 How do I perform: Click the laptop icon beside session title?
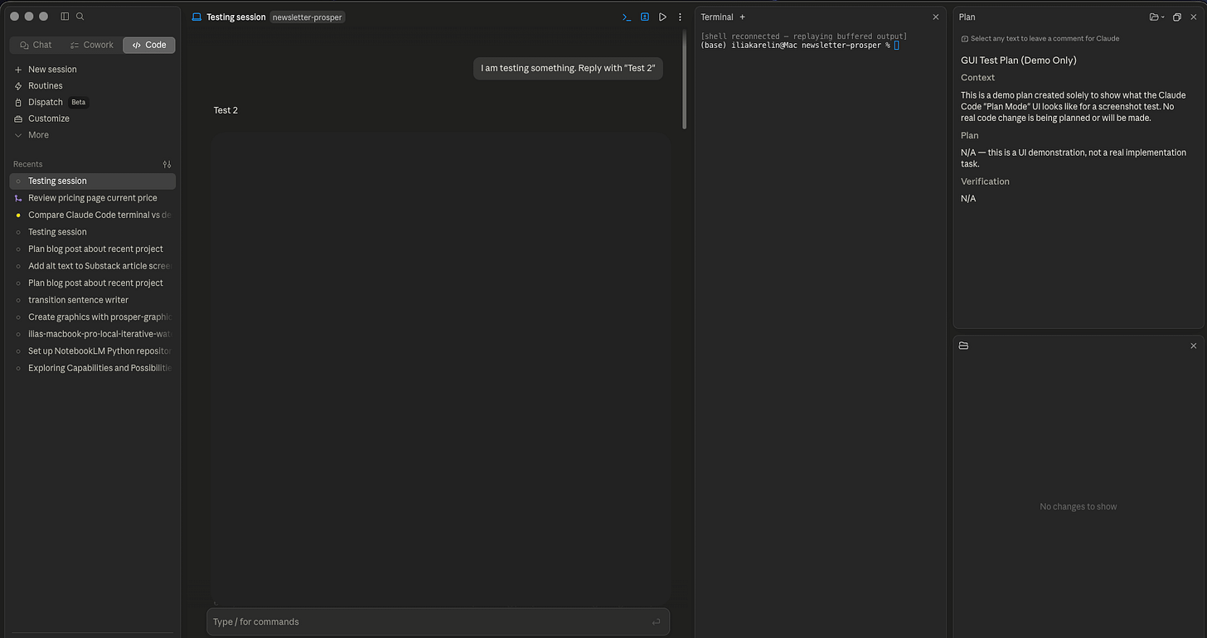pos(196,17)
